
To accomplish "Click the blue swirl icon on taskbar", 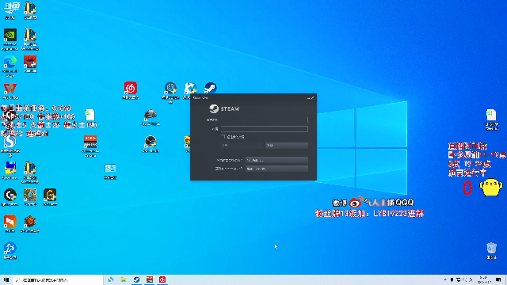I will tap(110, 279).
